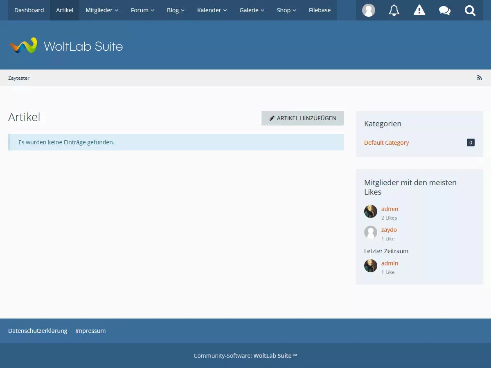Open the user profile avatar menu
491x368 pixels.
(x=369, y=10)
